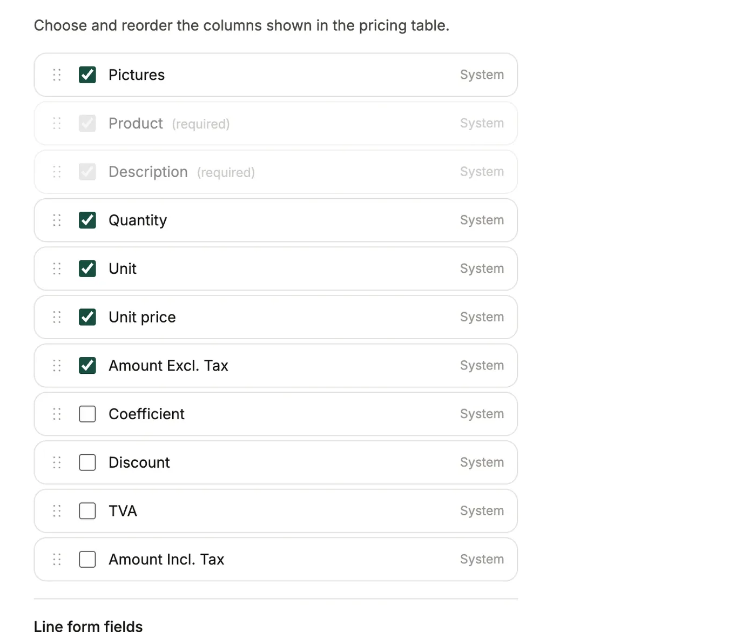Click the Unit price label text

[x=142, y=317]
